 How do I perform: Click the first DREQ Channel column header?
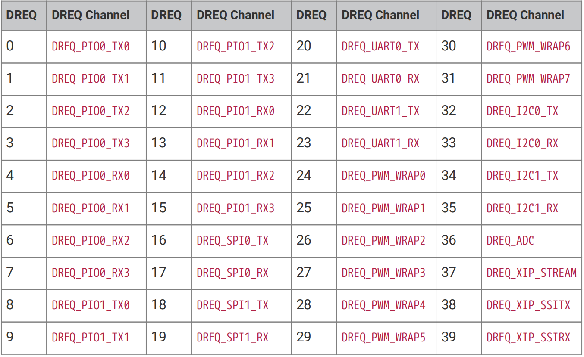pyautogui.click(x=91, y=15)
